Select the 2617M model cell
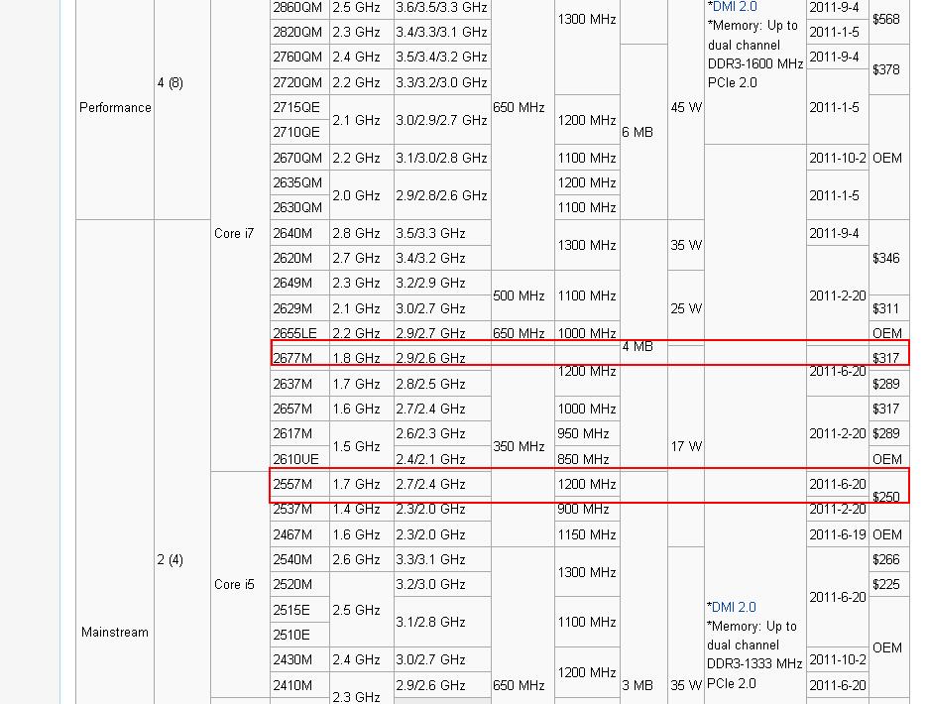The image size is (927, 704). point(299,433)
